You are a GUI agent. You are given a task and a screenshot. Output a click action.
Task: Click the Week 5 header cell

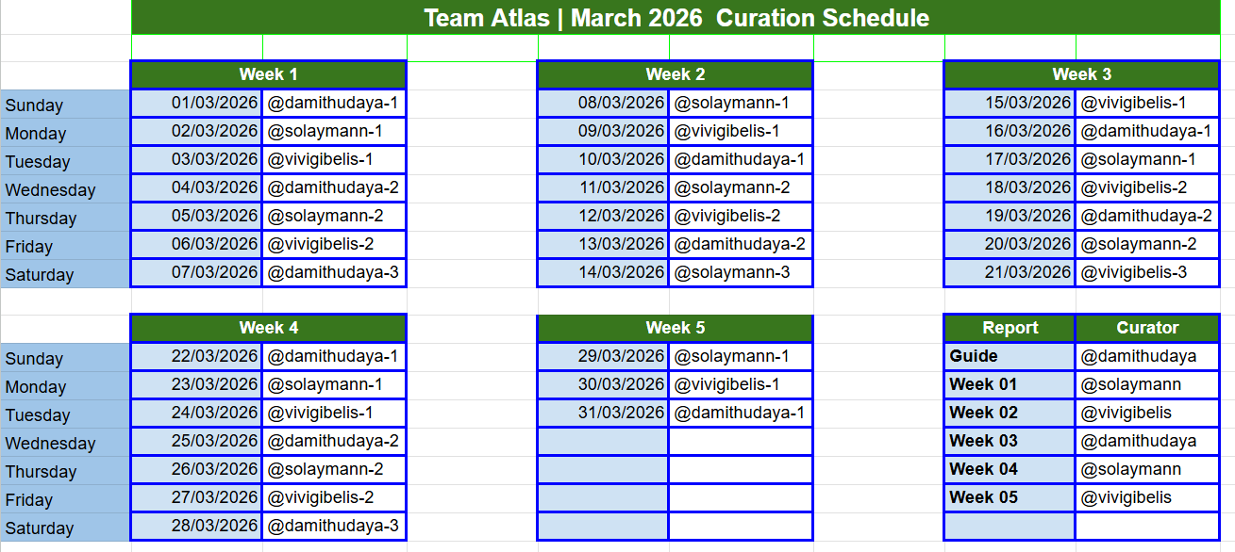tap(675, 328)
